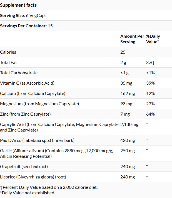Viewport: 172px width, 198px height.
Task: Click Servings Per Container 15 text
Action: tap(26, 26)
